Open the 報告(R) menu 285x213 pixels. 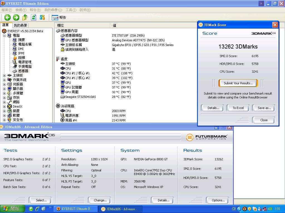click(35, 10)
